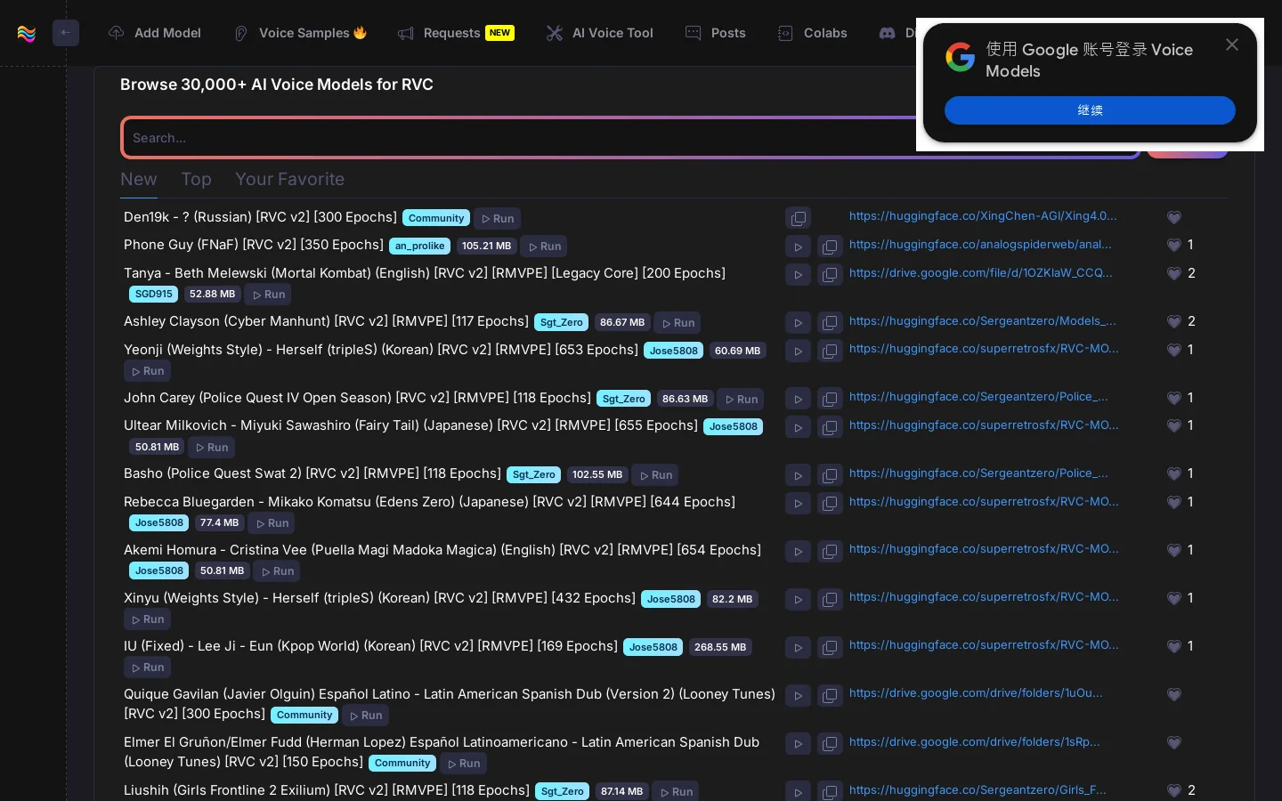This screenshot has height=801, width=1282.
Task: Copy link for Ultear Milkovich model
Action: pos(830,428)
